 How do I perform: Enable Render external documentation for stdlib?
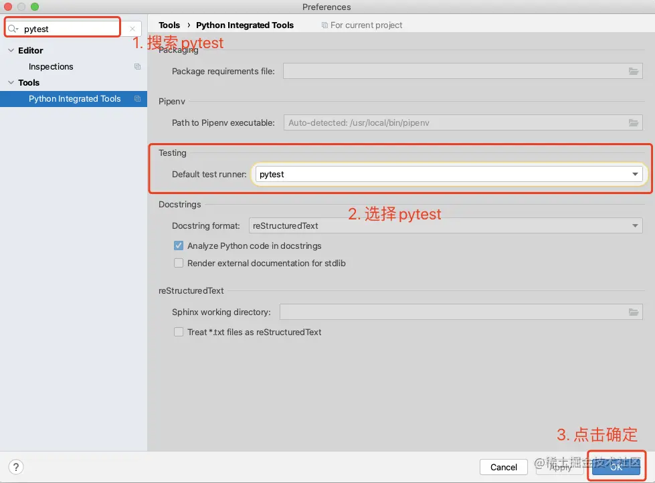pos(179,263)
